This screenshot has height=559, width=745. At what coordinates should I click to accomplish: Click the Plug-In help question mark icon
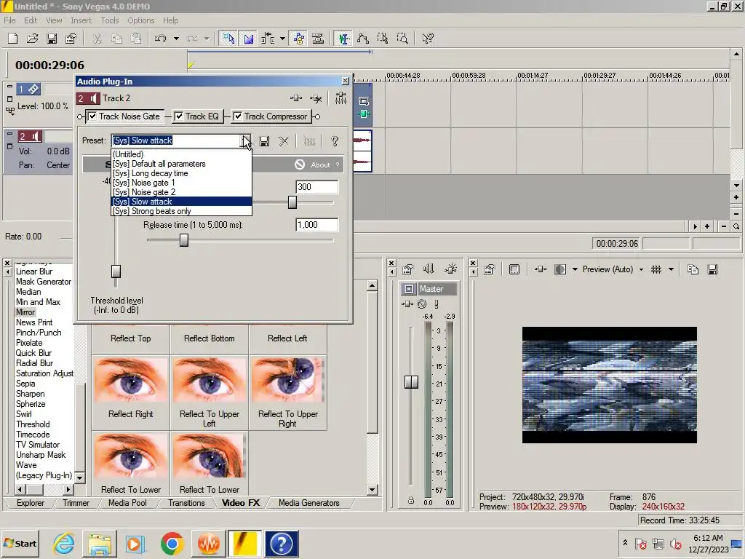pyautogui.click(x=335, y=141)
